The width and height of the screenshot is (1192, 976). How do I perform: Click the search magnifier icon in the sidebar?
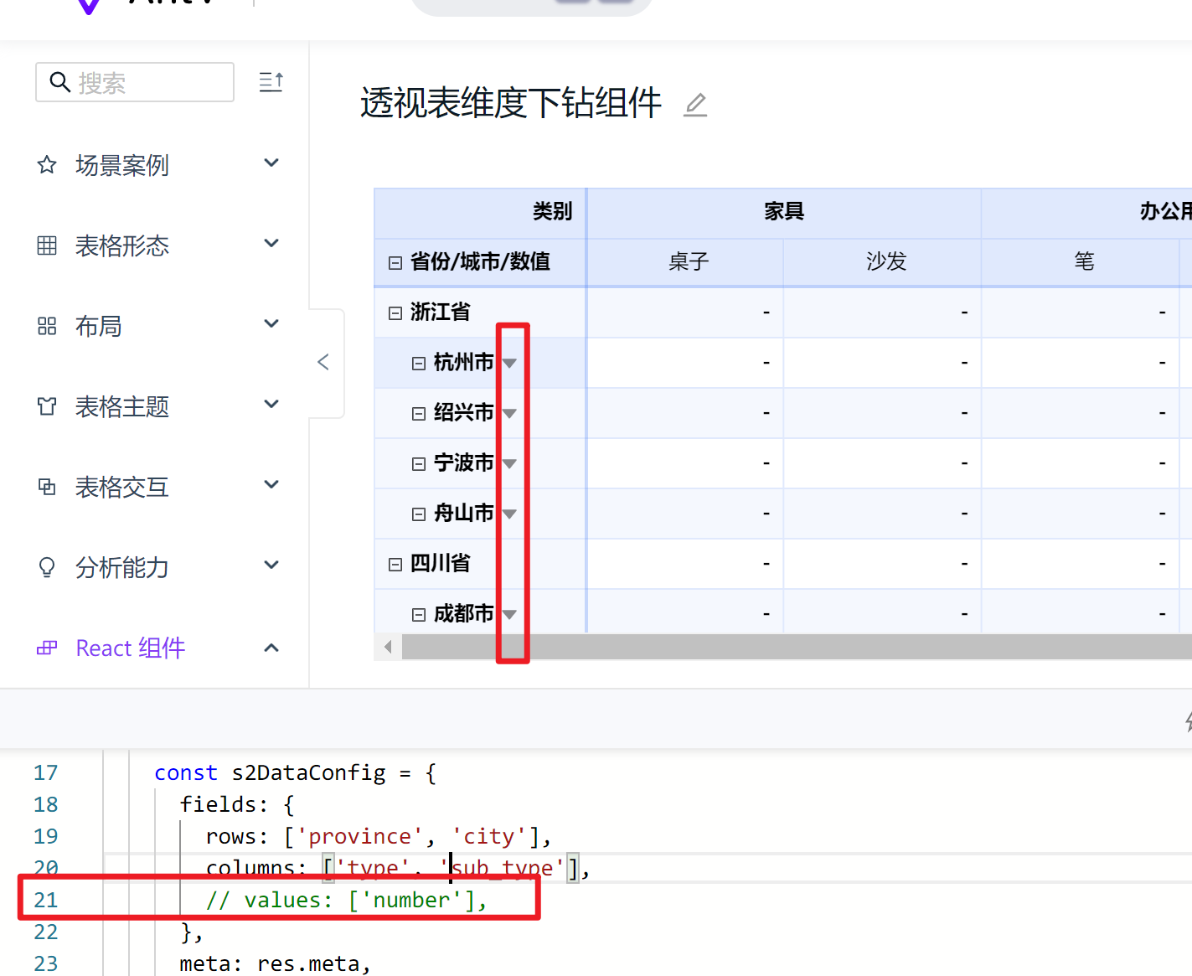[x=59, y=82]
